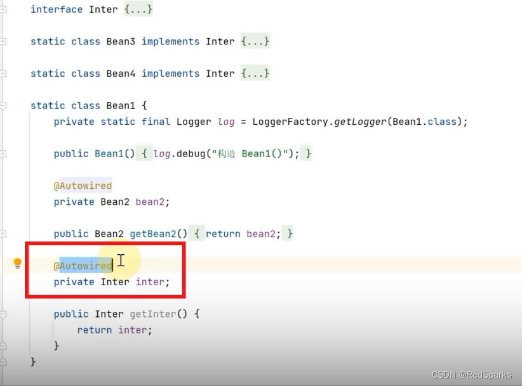This screenshot has height=386, width=522.
Task: Click the getLogger method call
Action: (360, 122)
